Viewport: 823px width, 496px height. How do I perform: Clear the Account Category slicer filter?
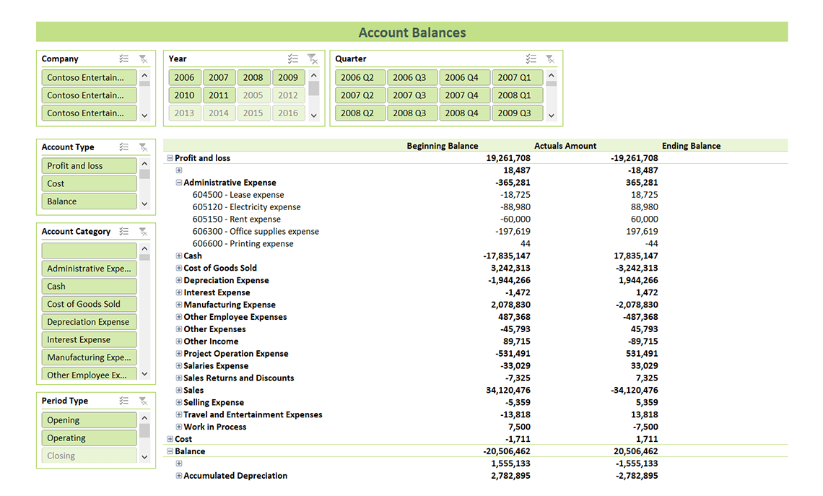coord(143,232)
